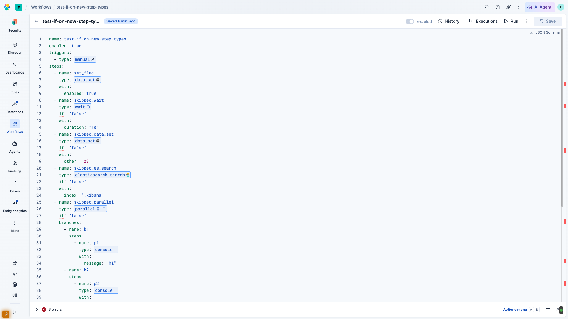Expand the More sidebar menu
The height and width of the screenshot is (319, 568).
point(15,226)
